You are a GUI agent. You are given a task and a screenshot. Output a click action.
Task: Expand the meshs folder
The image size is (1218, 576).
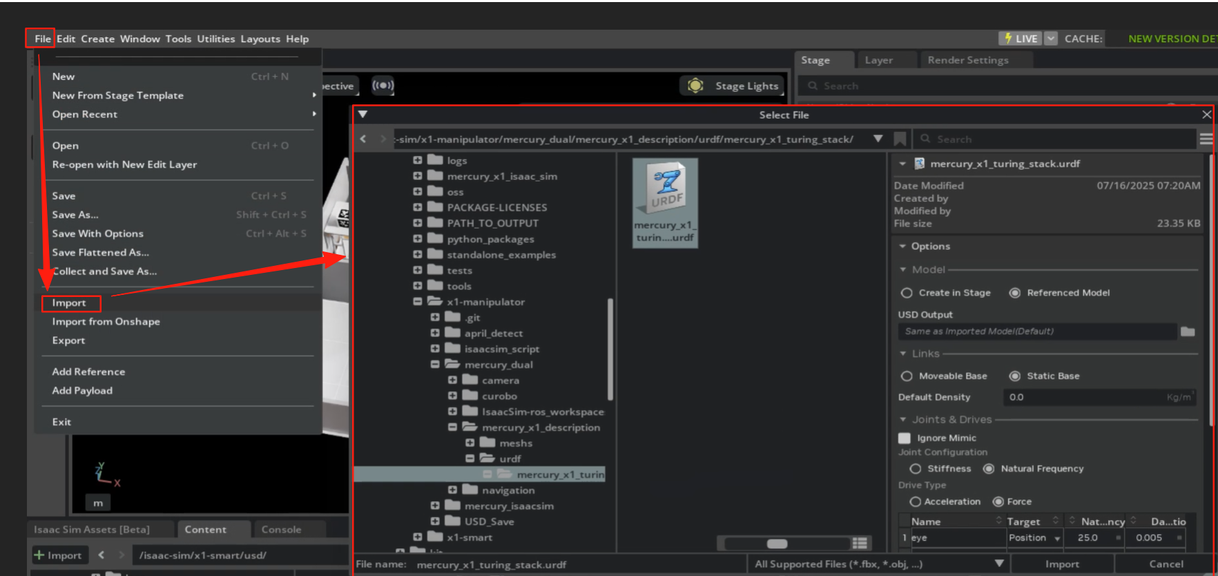(x=470, y=443)
